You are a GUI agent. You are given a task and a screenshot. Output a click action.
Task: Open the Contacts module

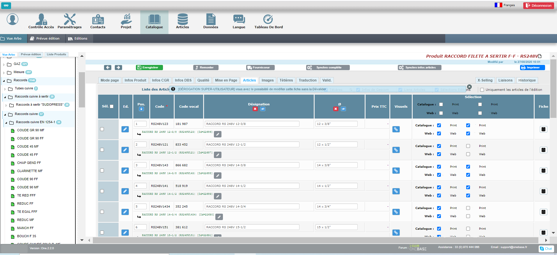(98, 21)
